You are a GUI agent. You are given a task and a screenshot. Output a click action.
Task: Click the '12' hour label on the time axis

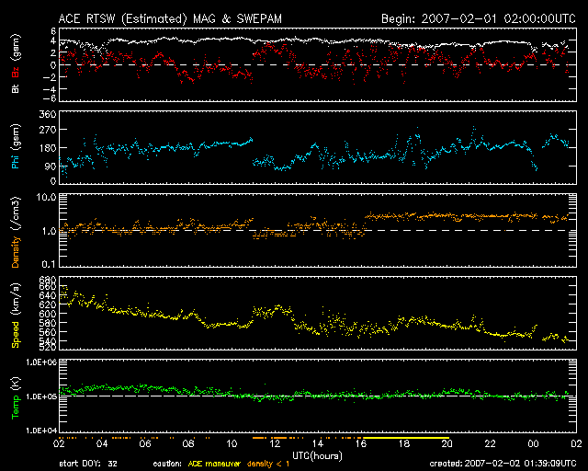275,443
